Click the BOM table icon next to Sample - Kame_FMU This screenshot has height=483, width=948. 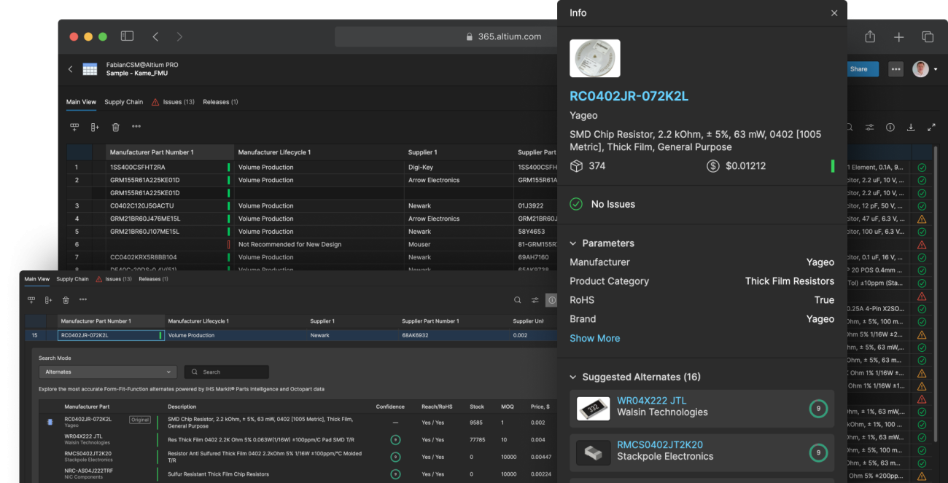click(x=90, y=69)
